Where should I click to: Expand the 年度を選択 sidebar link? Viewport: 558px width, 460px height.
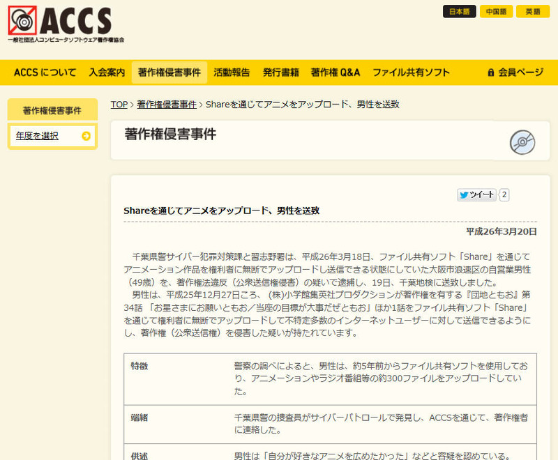38,136
